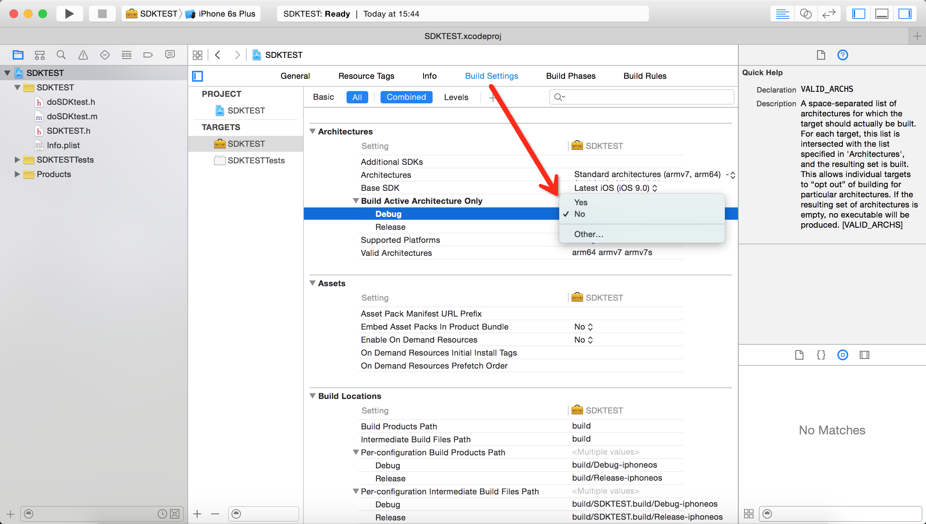Open the General tab

click(x=295, y=76)
